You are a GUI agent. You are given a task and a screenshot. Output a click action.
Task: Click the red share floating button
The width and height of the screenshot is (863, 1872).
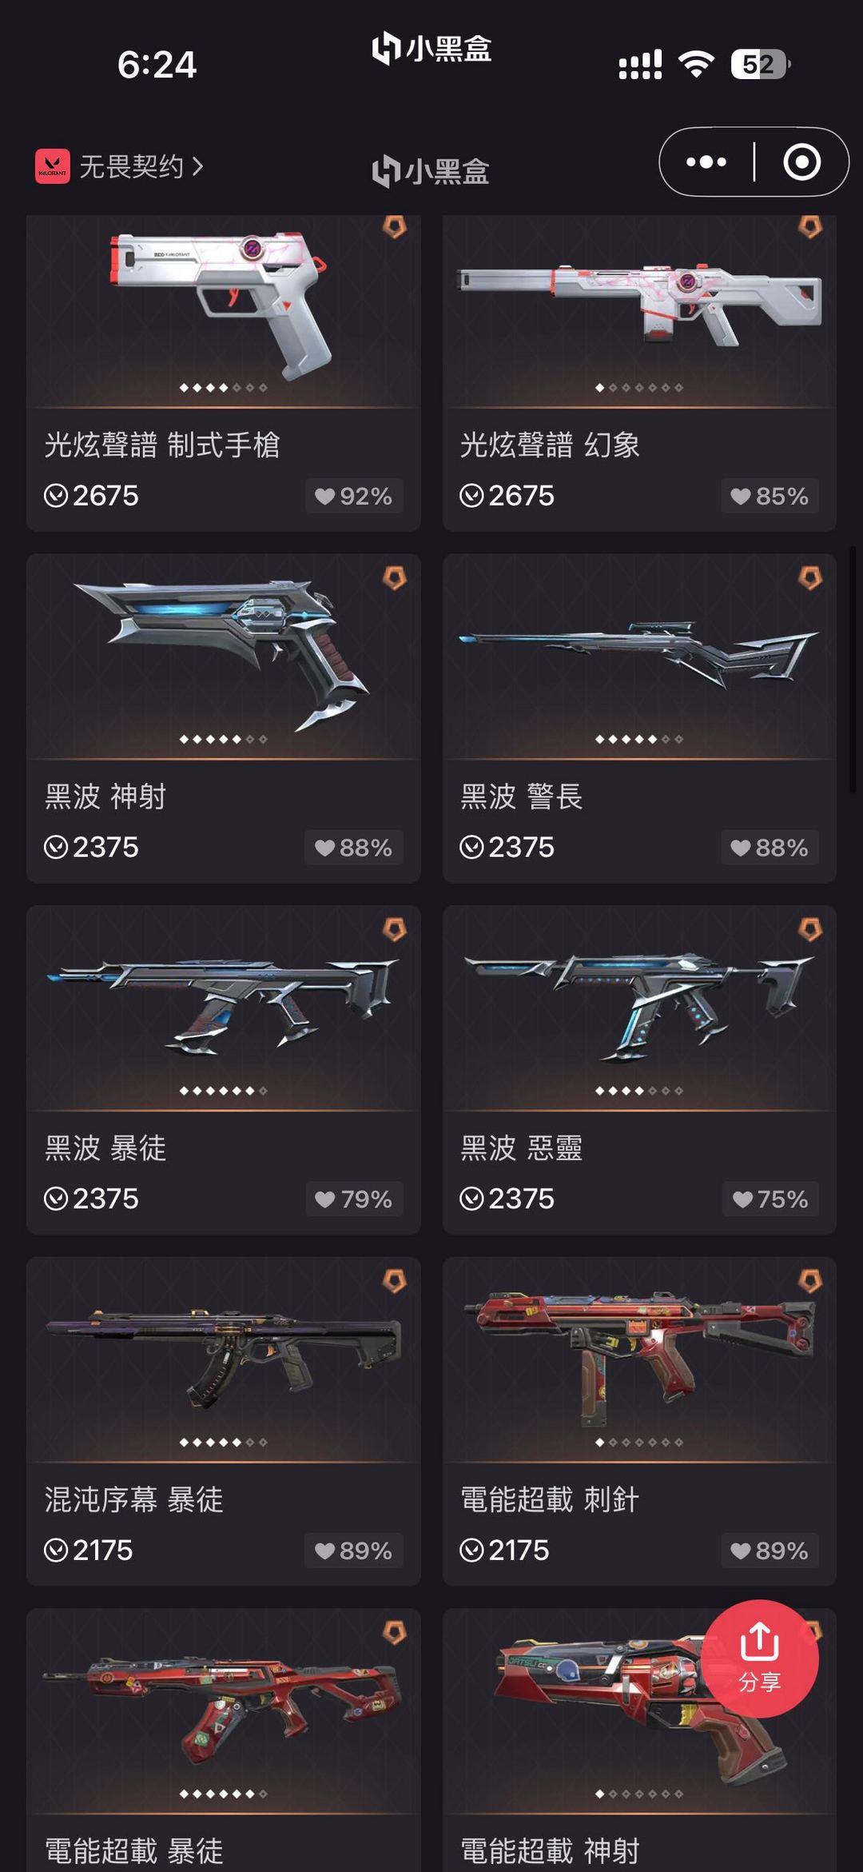click(760, 1658)
